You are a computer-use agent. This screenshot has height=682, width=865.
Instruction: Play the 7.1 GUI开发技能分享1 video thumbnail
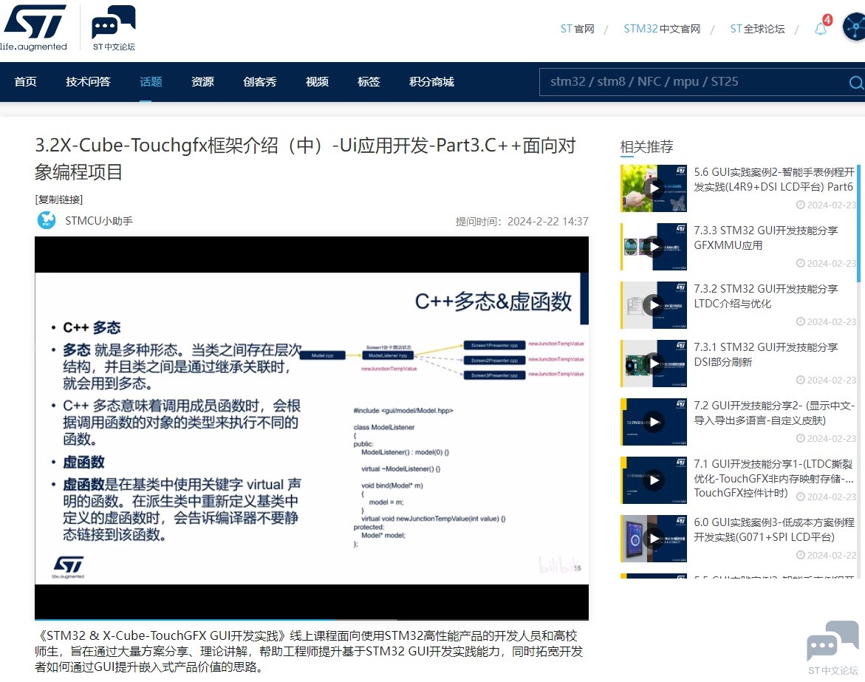click(654, 480)
